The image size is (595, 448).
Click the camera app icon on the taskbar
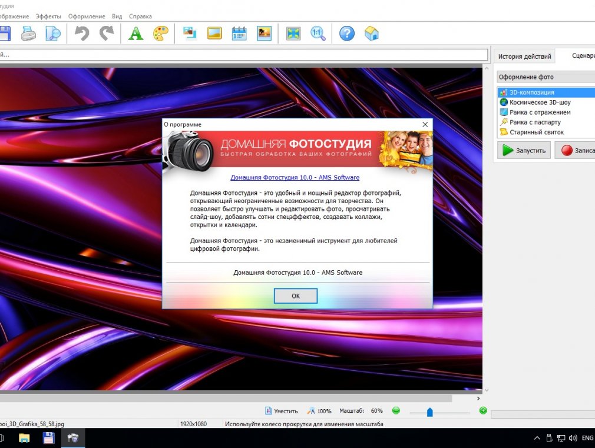pyautogui.click(x=73, y=438)
